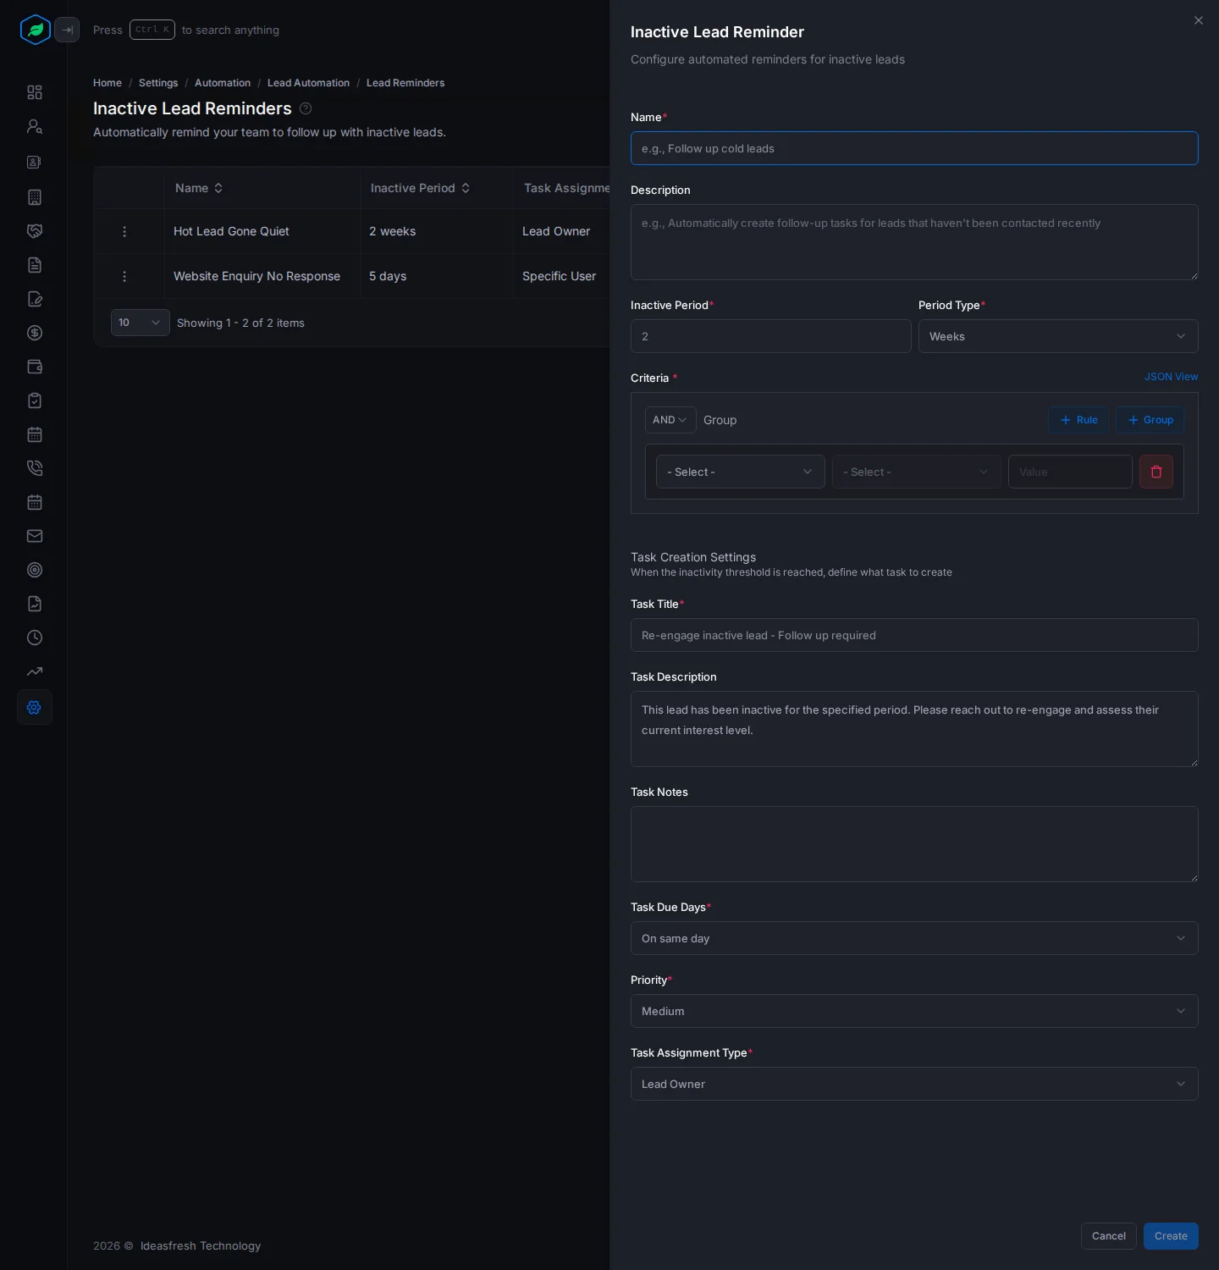Go to Home in the breadcrumb
The image size is (1219, 1270).
108,83
